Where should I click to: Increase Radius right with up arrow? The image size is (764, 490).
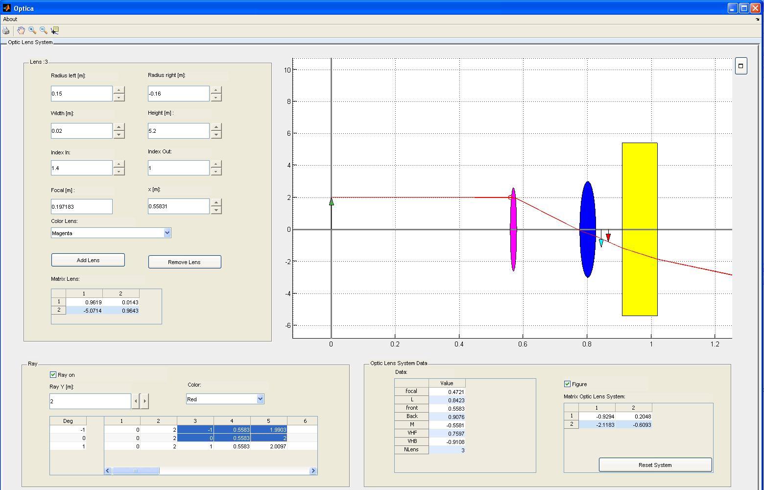(x=216, y=90)
